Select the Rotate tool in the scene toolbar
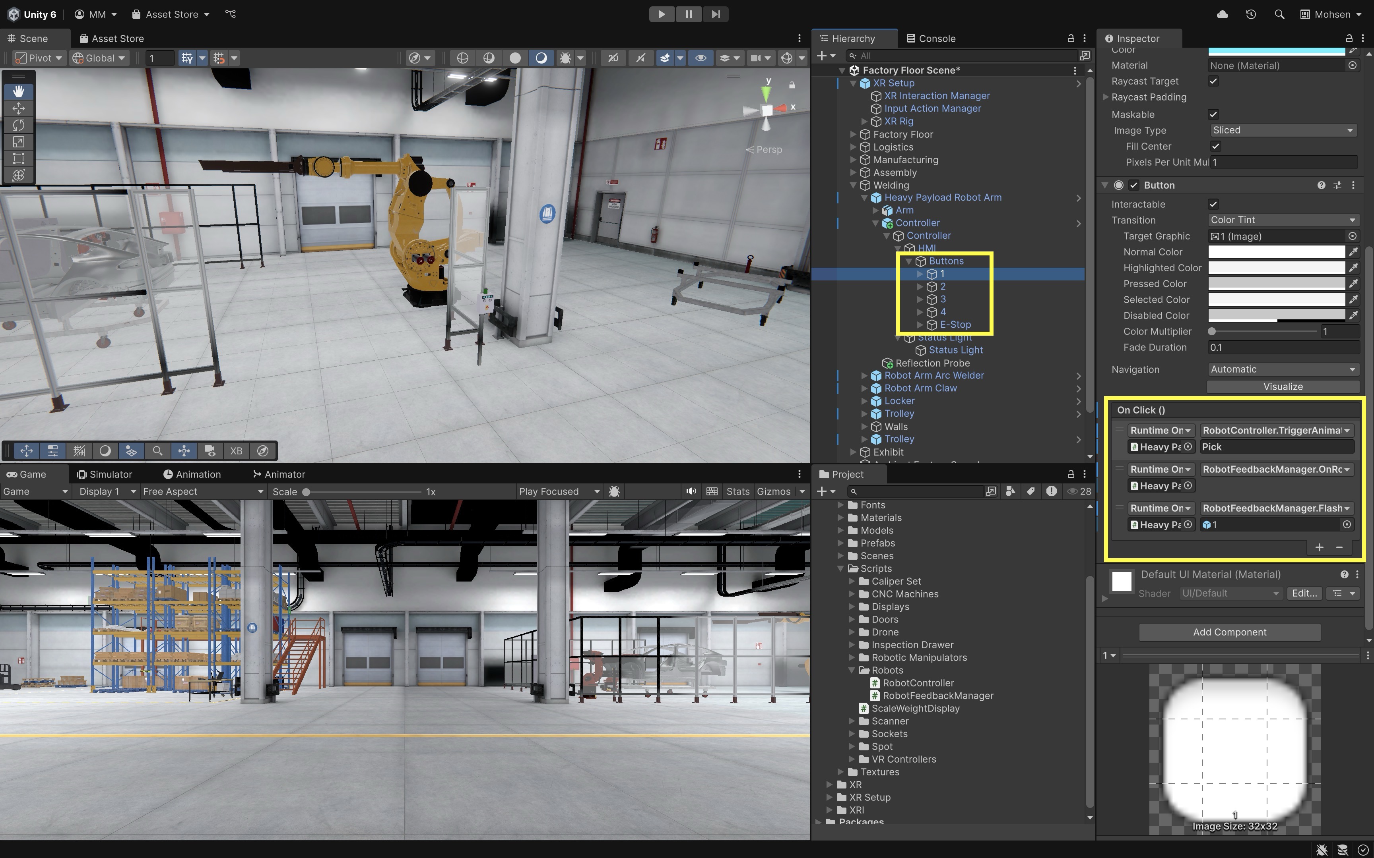Viewport: 1374px width, 858px height. [18, 125]
